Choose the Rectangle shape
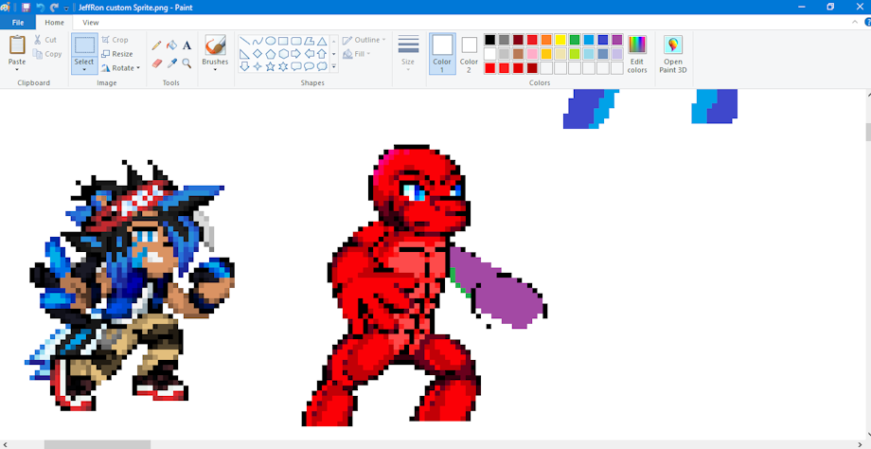The height and width of the screenshot is (449, 871). 283,41
